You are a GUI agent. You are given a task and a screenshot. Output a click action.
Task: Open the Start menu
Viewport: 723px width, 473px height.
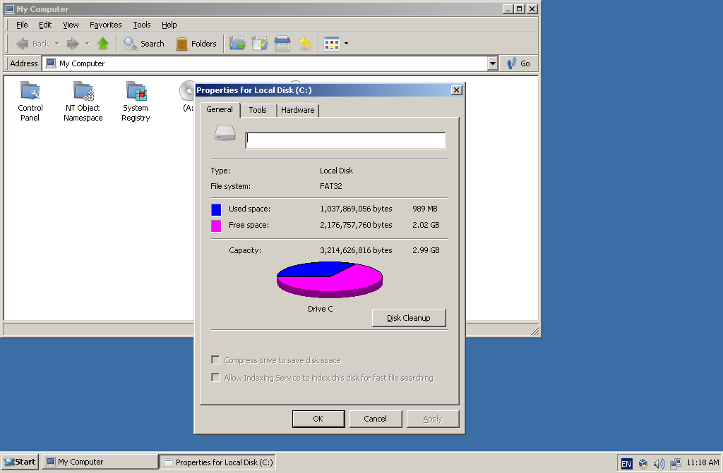pyautogui.click(x=20, y=462)
